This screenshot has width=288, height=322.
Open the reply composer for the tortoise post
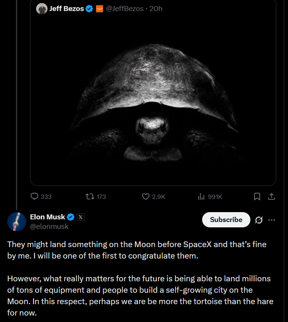(x=35, y=197)
